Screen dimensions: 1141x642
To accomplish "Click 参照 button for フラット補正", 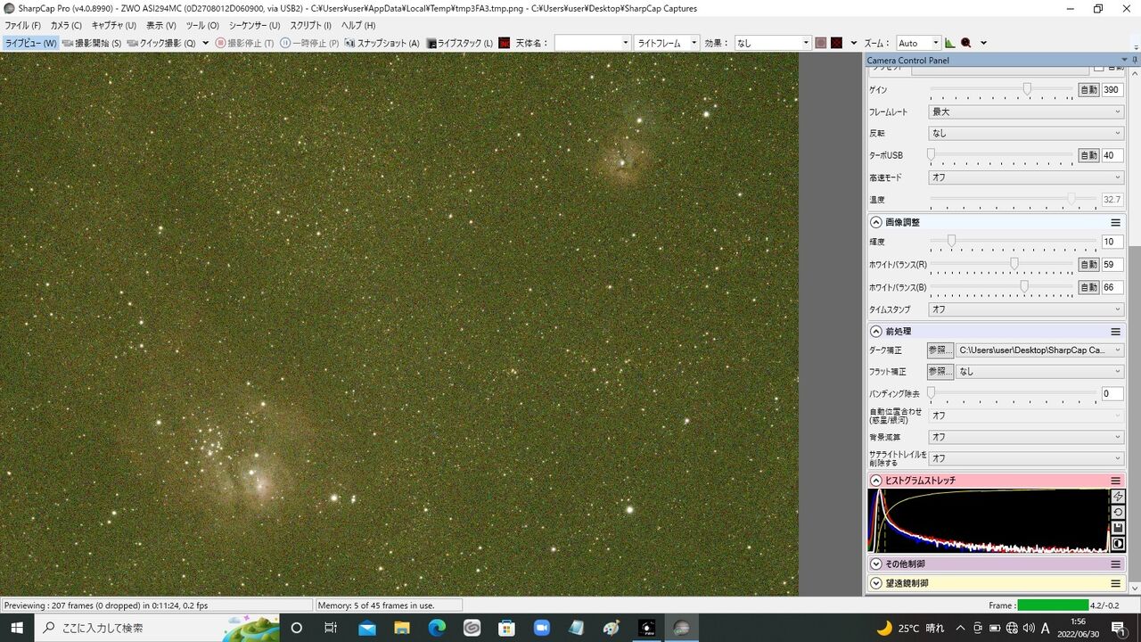I will tap(940, 372).
